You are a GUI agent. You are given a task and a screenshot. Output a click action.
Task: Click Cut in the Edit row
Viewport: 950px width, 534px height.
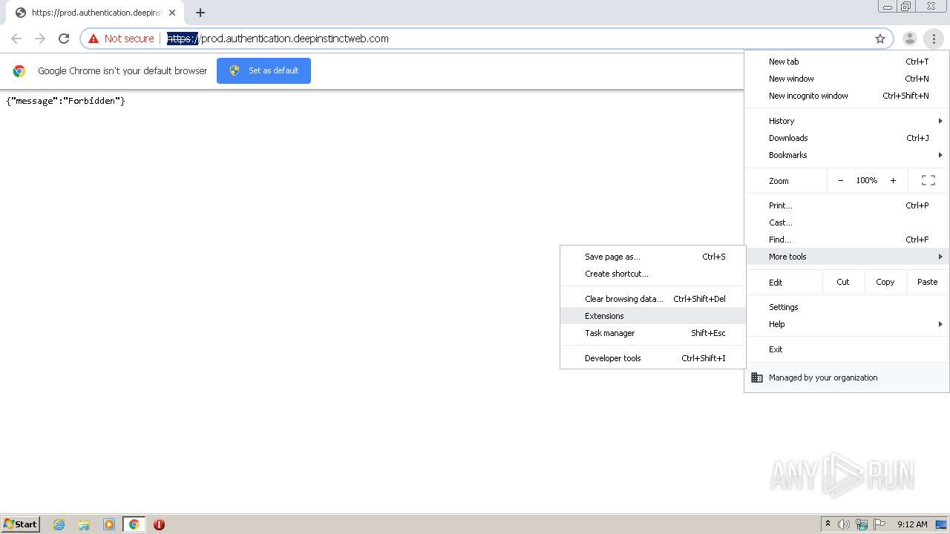[x=843, y=282]
